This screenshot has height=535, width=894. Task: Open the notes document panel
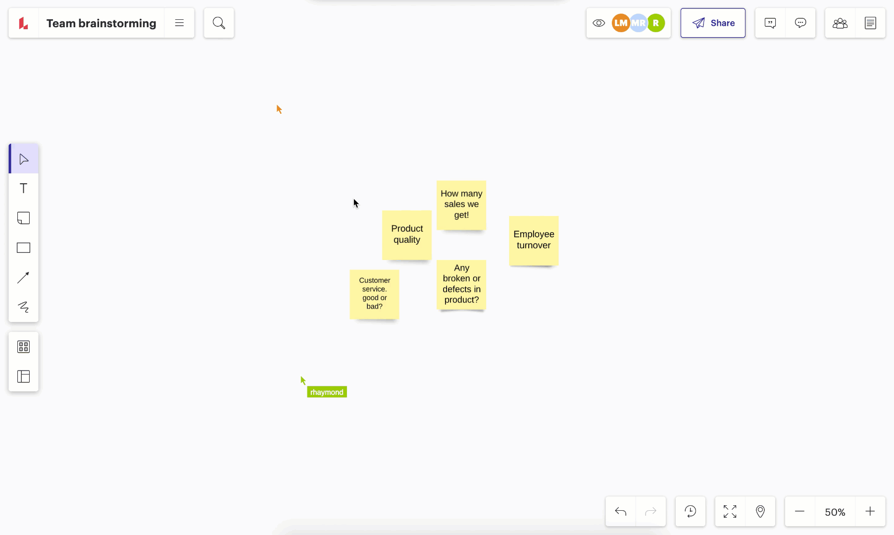pyautogui.click(x=870, y=23)
